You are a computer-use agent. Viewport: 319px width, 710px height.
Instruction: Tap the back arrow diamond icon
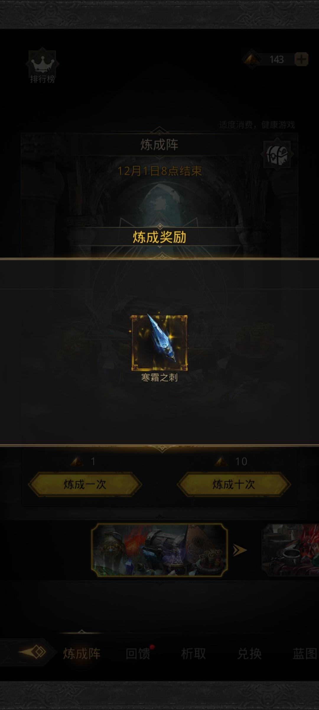point(32,652)
